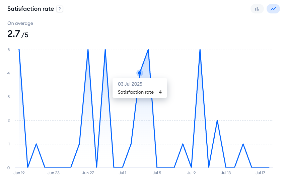
Task: Click the Jun 23 axis label
Action: [x=54, y=173]
